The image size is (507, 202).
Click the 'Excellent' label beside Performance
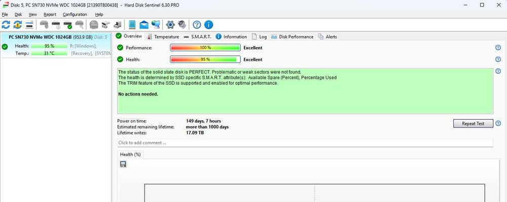click(253, 48)
